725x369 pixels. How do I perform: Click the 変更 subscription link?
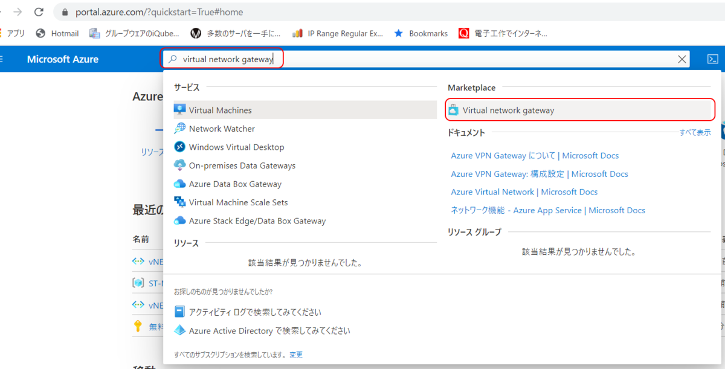point(296,355)
